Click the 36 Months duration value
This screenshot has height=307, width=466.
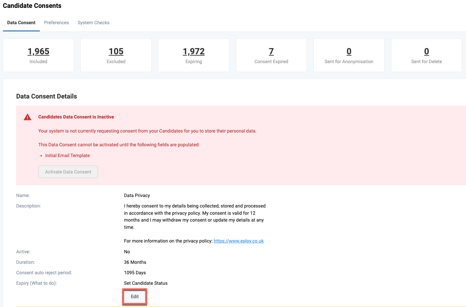(x=135, y=262)
